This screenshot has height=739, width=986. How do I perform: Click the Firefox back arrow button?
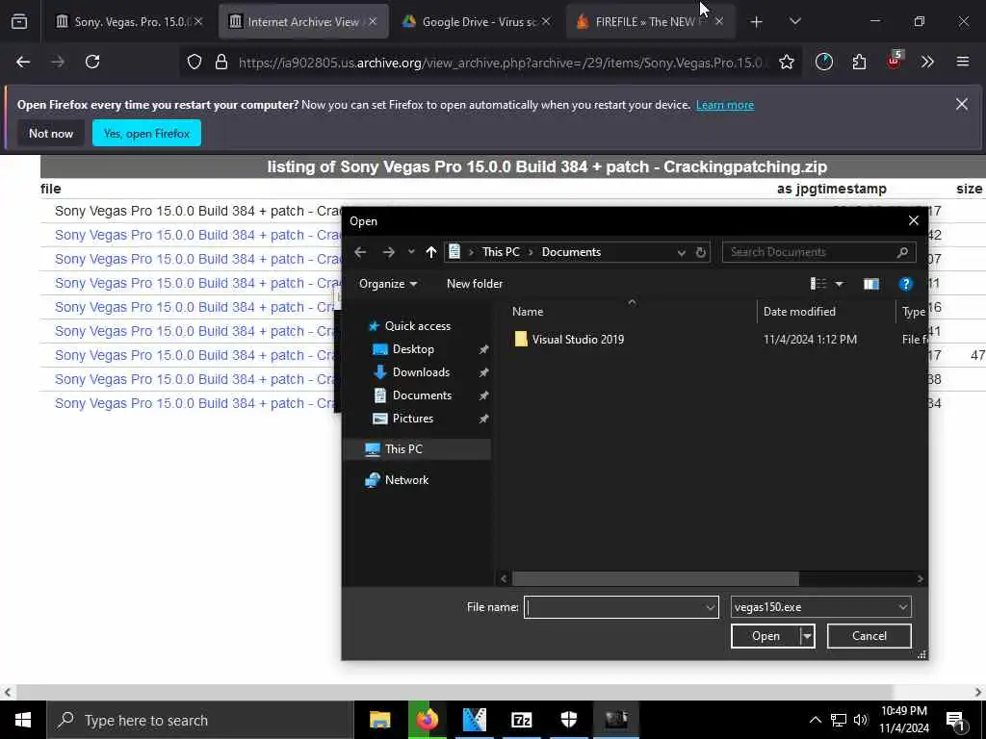click(23, 62)
